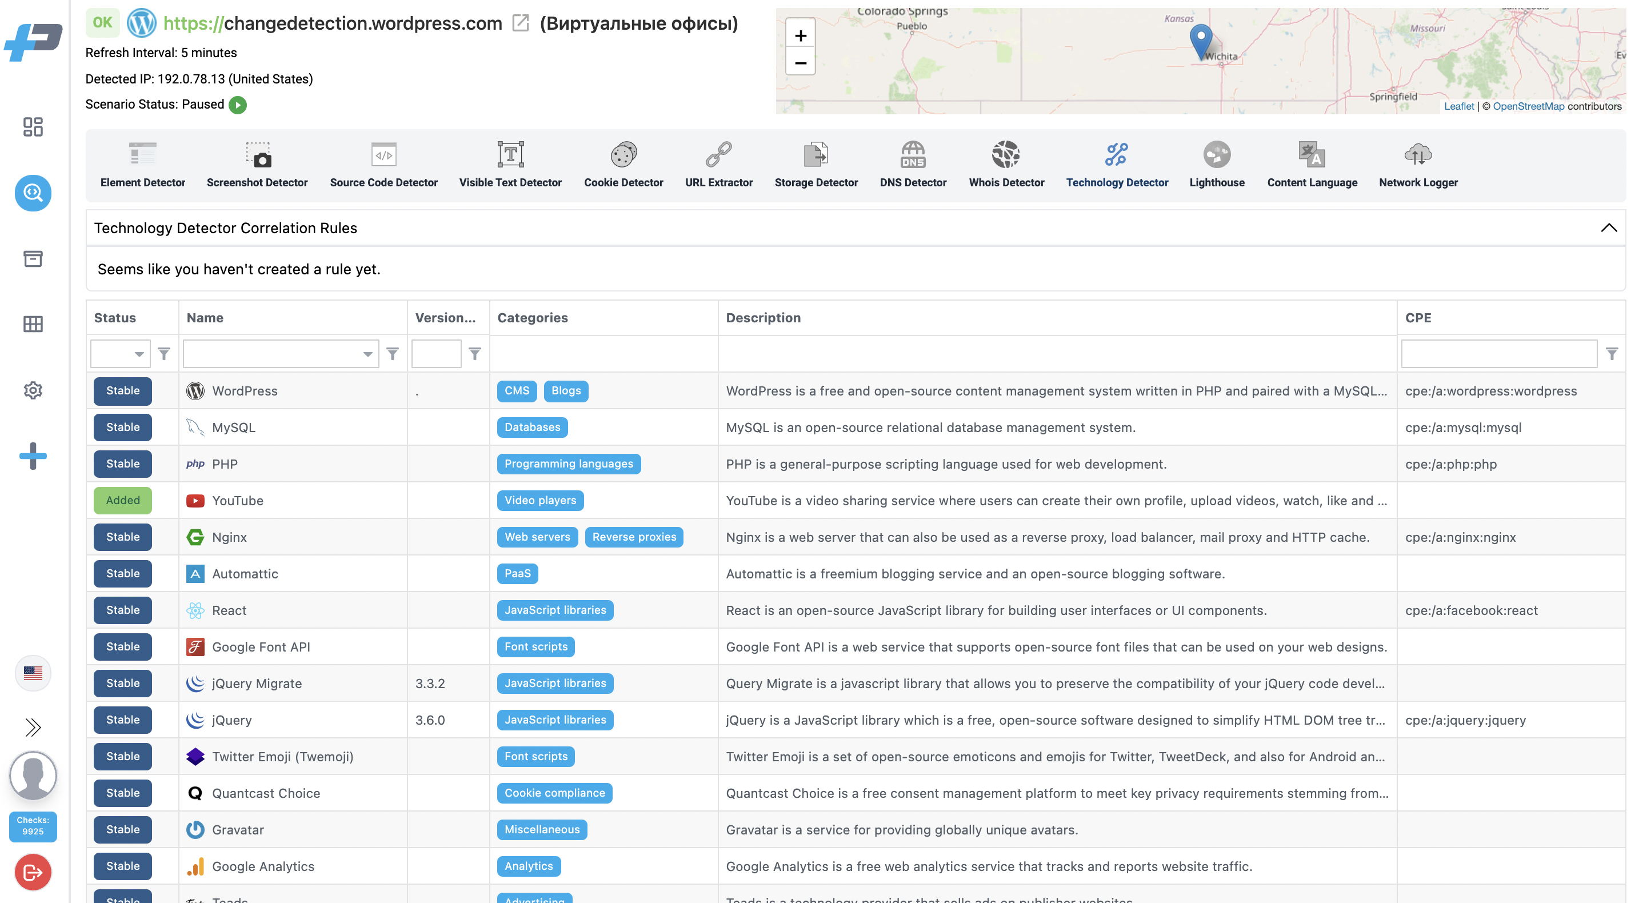
Task: Click the Stable badge for WordPress row
Action: (123, 391)
